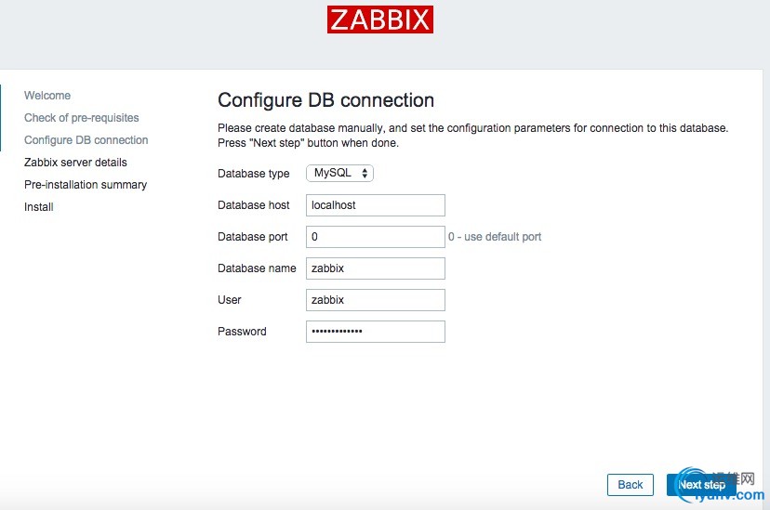The width and height of the screenshot is (770, 510).
Task: Jump to Pre-installation summary step
Action: pos(86,185)
